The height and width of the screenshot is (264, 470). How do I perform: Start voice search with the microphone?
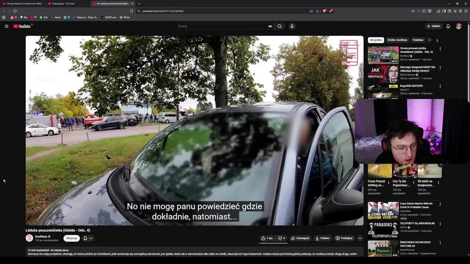tap(292, 26)
